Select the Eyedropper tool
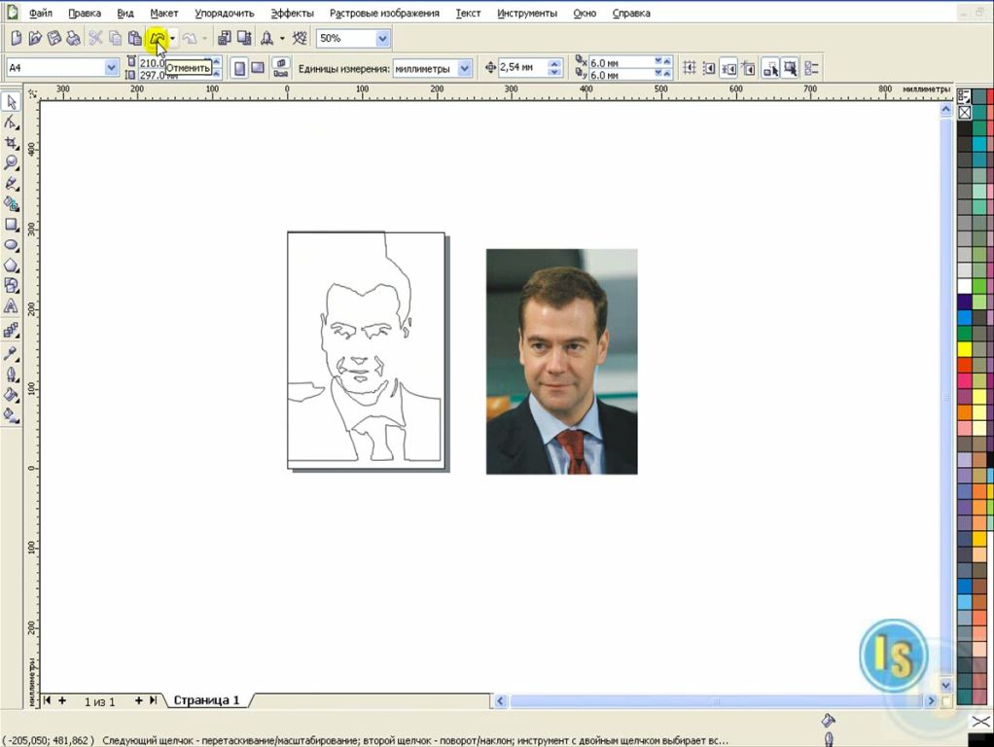The width and height of the screenshot is (994, 747). click(x=12, y=353)
